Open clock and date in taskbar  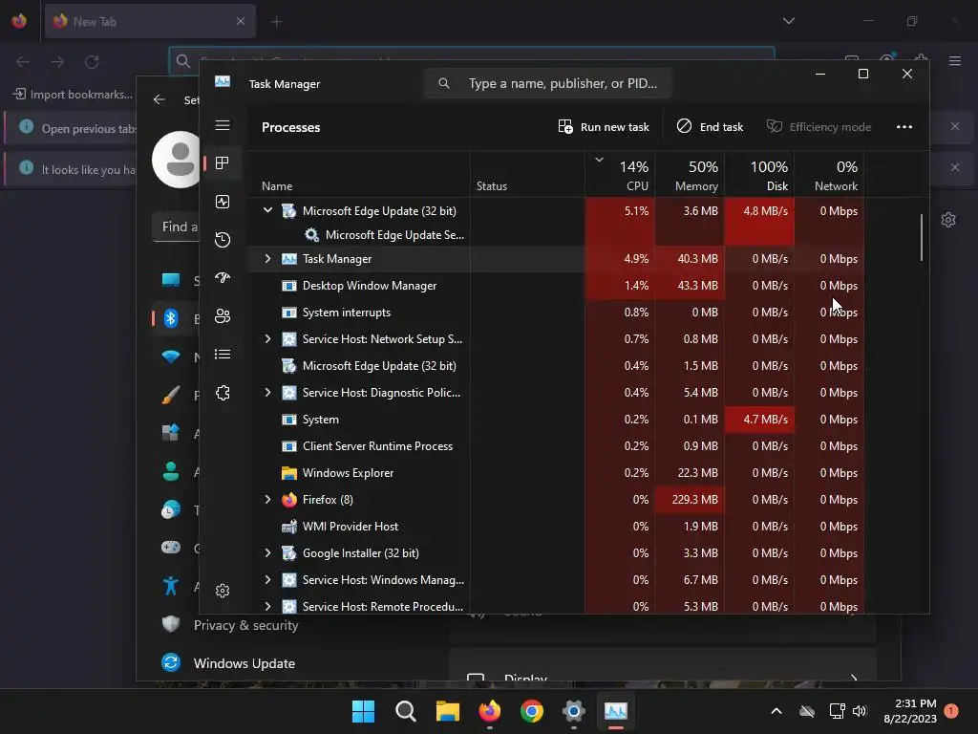[910, 711]
